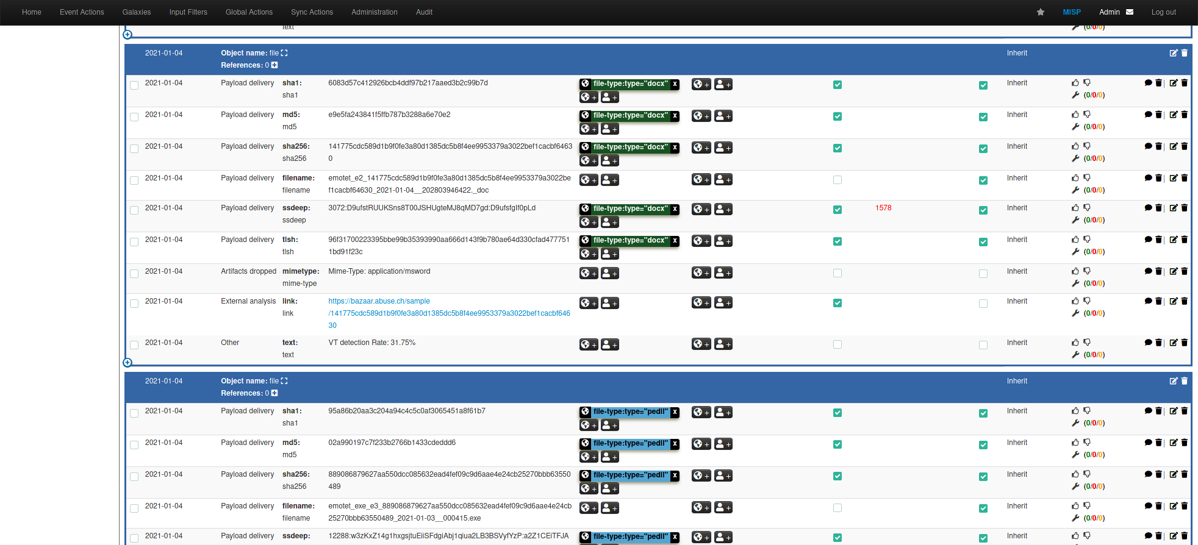Uncheck correlate on bazaar link row

coord(838,303)
